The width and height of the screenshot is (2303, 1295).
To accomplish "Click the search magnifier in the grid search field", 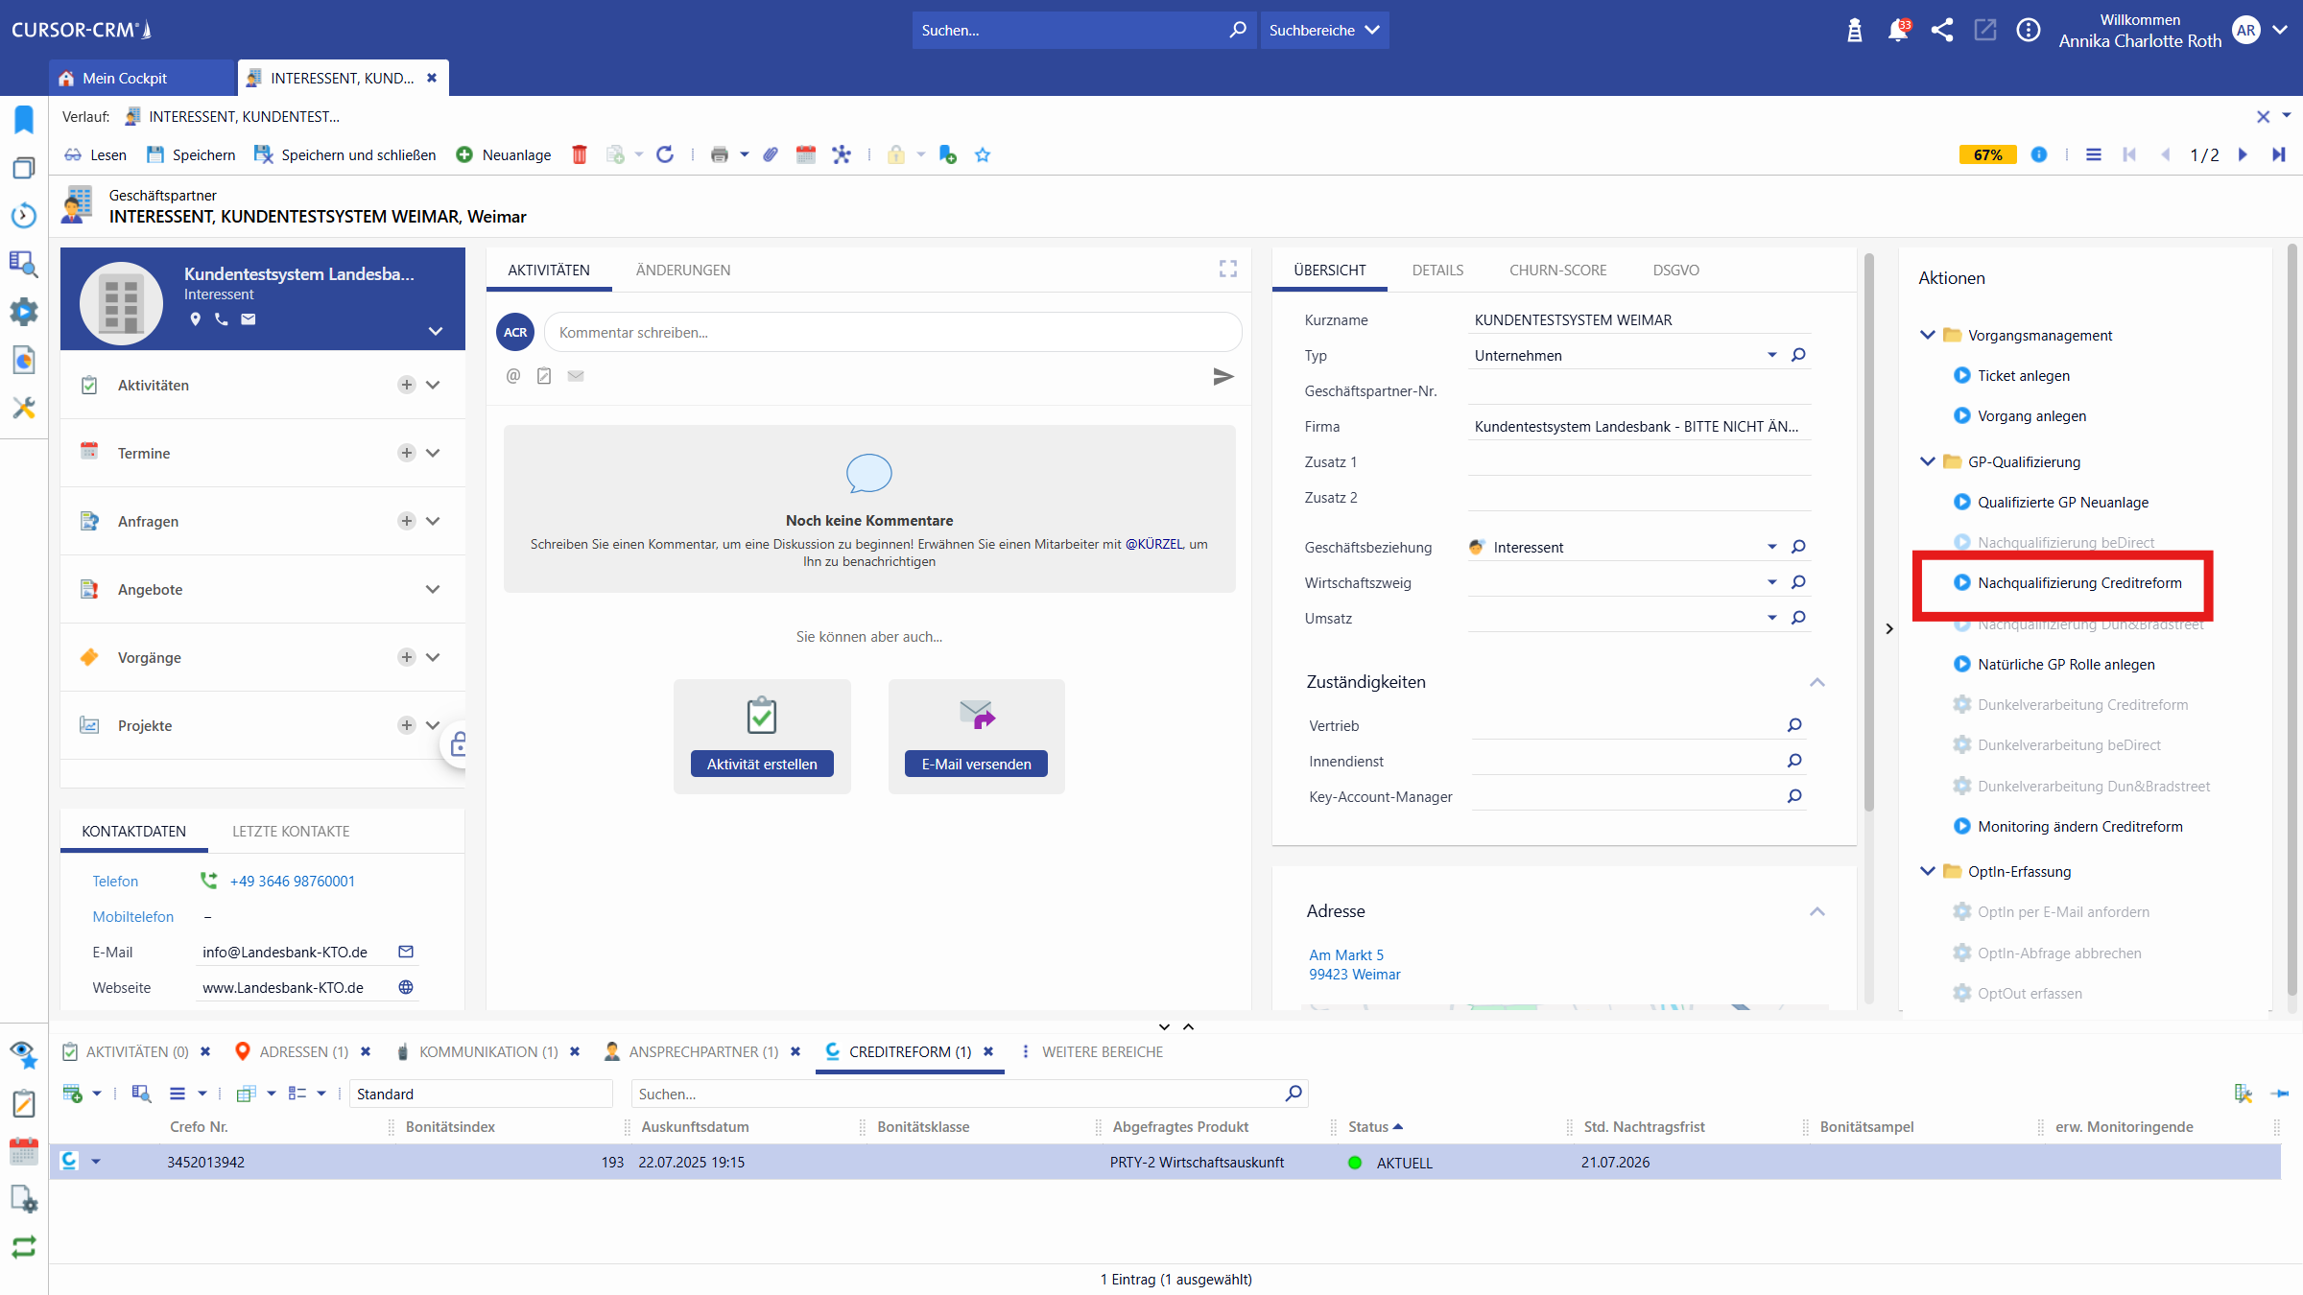I will (1294, 1094).
